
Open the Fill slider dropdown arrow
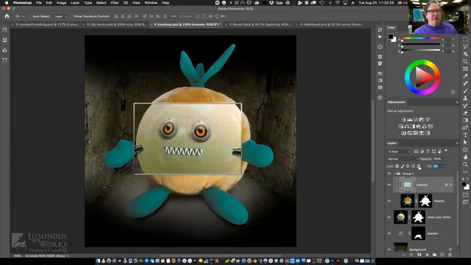click(445, 166)
